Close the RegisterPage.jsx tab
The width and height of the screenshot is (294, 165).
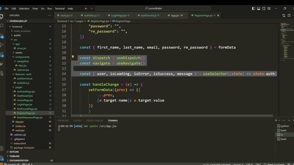coord(218,16)
